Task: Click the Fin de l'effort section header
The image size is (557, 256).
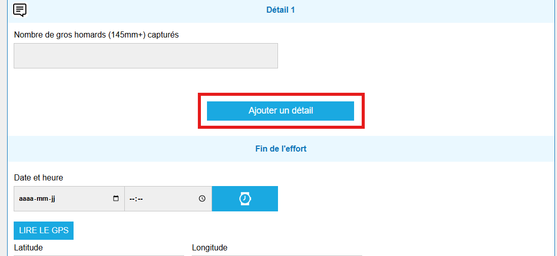Action: [281, 149]
